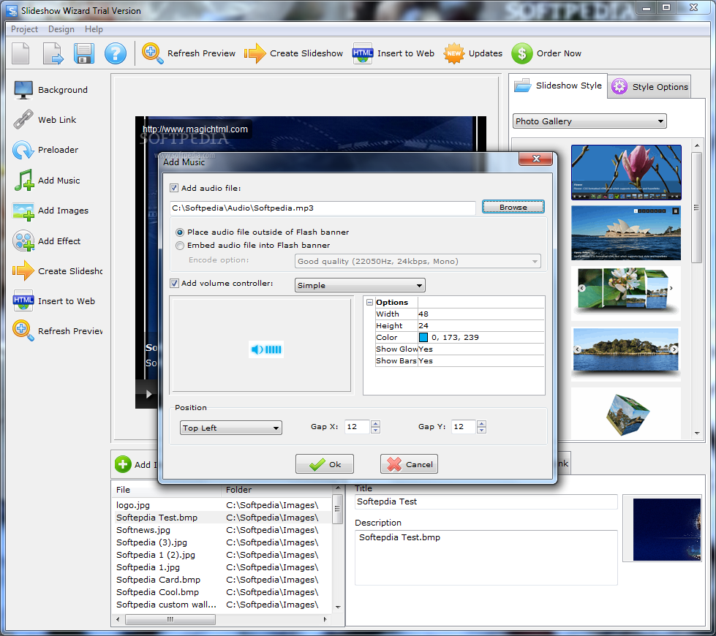716x636 pixels.
Task: Click the audio file path field
Action: (x=323, y=208)
